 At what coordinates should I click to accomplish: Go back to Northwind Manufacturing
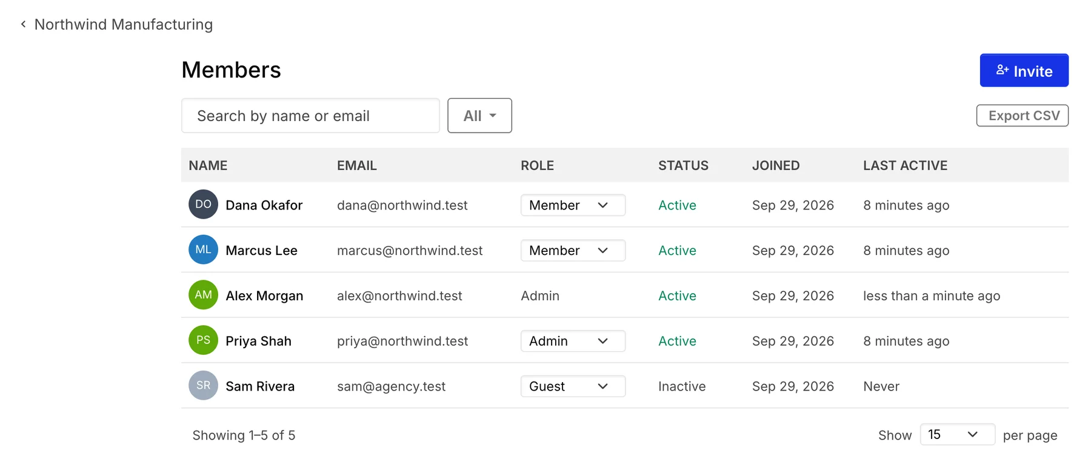tap(124, 24)
